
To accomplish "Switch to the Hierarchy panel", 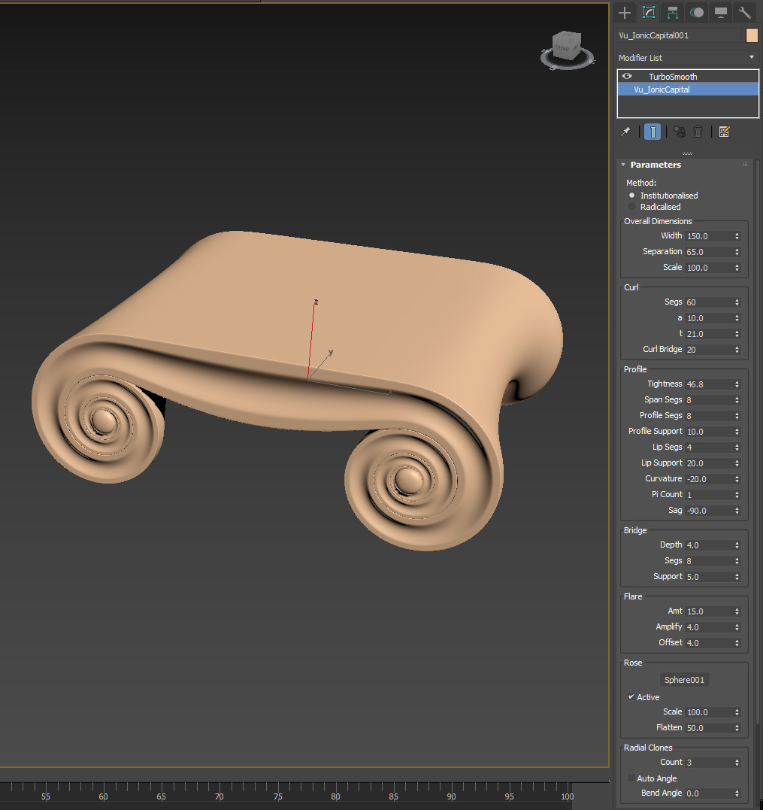I will (672, 13).
